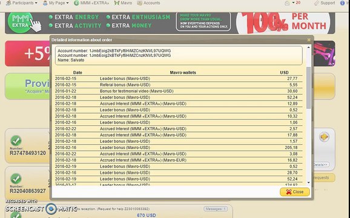Click the 2016-01-22 date cell
The width and height of the screenshot is (350, 218).
(65, 91)
